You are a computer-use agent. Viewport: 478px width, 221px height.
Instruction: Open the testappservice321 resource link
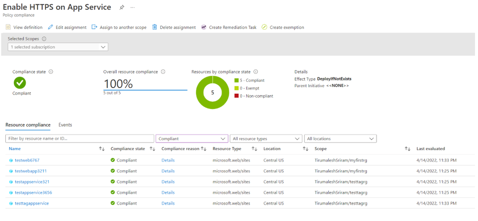point(32,182)
